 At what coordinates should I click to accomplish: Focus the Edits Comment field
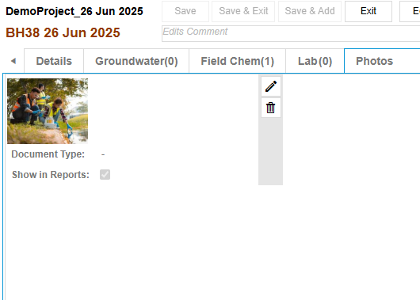pyautogui.click(x=291, y=34)
